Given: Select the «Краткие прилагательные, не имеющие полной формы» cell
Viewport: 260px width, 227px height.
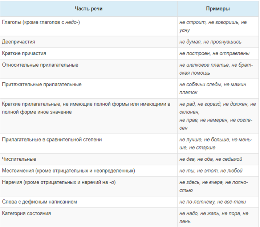Looking at the screenshot, I should pyautogui.click(x=86, y=108).
